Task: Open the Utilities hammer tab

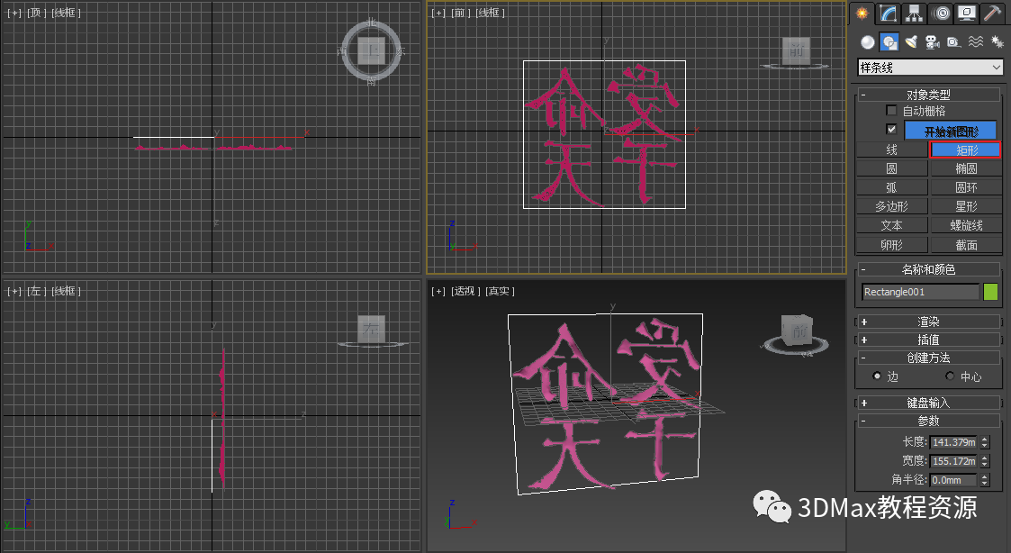Action: (x=992, y=13)
